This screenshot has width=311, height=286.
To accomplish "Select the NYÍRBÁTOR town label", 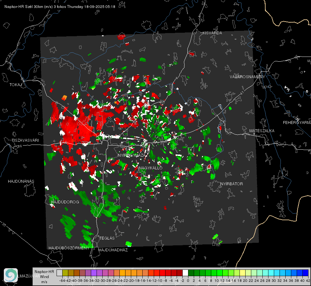I will (x=232, y=184).
